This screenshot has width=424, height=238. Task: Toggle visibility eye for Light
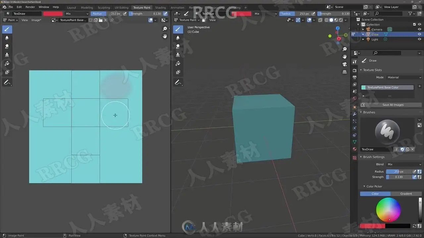(x=419, y=39)
